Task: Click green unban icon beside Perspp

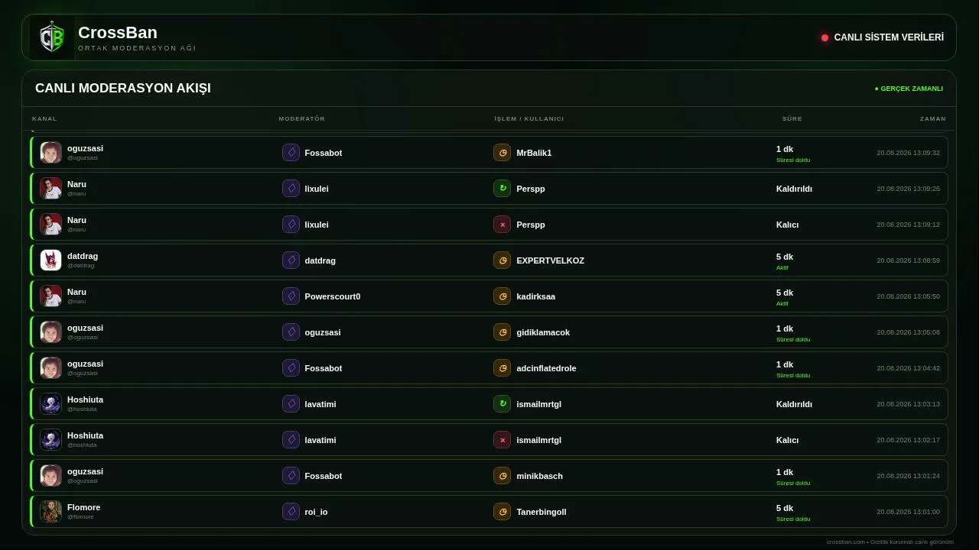Action: (502, 189)
